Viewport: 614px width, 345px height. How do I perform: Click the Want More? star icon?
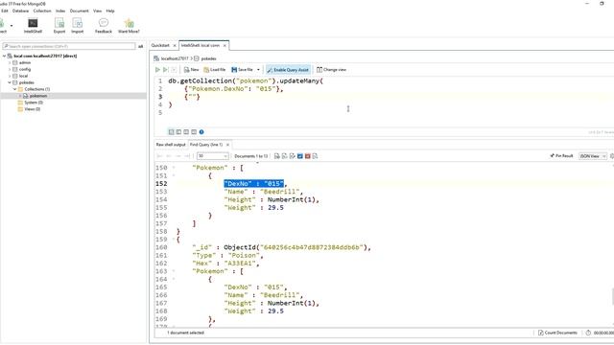point(129,23)
